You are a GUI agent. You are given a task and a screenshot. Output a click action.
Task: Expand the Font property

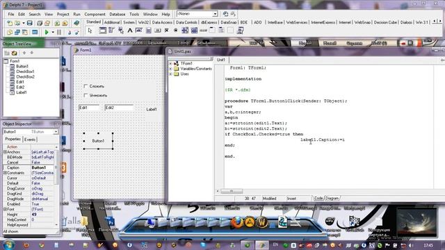(x=5, y=209)
